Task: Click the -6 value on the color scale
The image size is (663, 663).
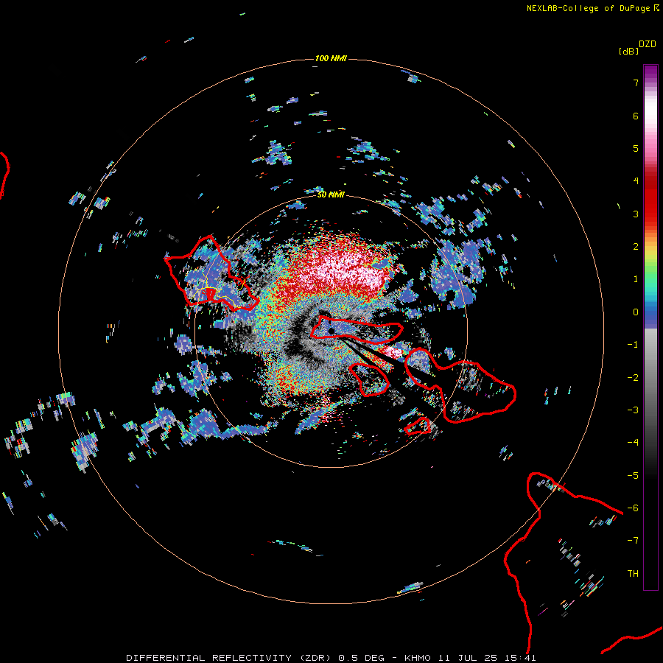Action: 633,508
